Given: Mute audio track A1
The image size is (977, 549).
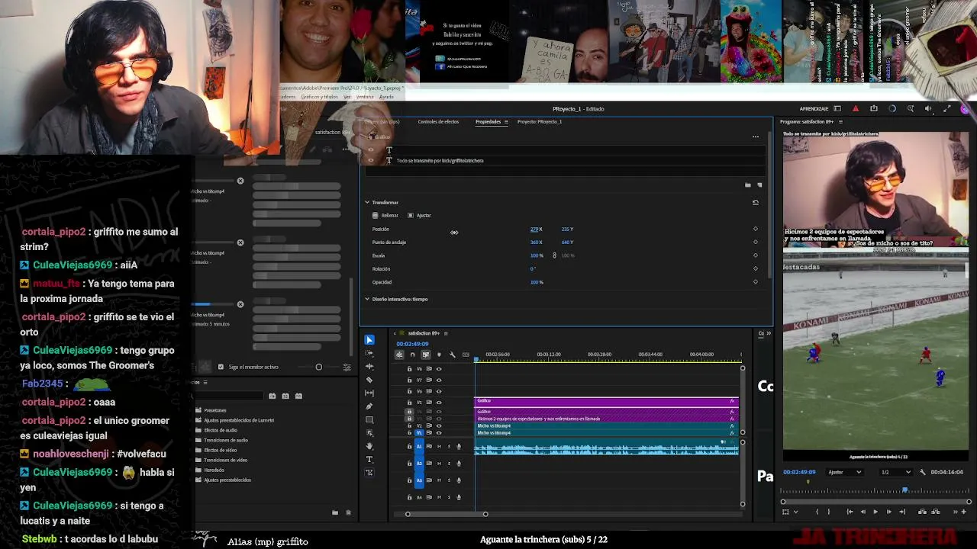Looking at the screenshot, I should pyautogui.click(x=439, y=446).
